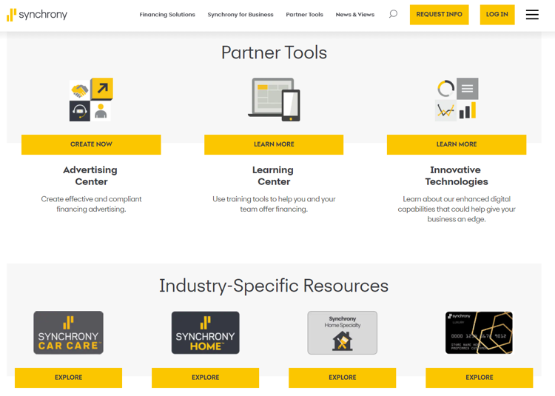Image resolution: width=555 pixels, height=396 pixels.
Task: Select the Synchrony Car Care card image
Action: pyautogui.click(x=68, y=332)
